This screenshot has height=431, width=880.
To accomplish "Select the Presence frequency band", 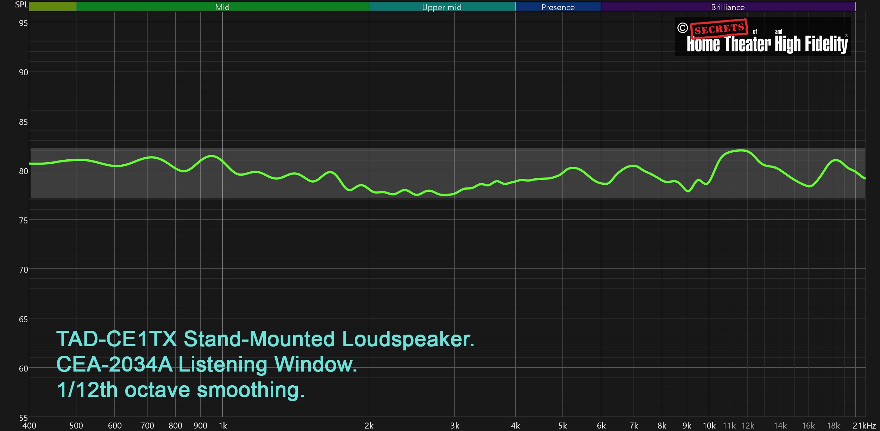I will (558, 7).
